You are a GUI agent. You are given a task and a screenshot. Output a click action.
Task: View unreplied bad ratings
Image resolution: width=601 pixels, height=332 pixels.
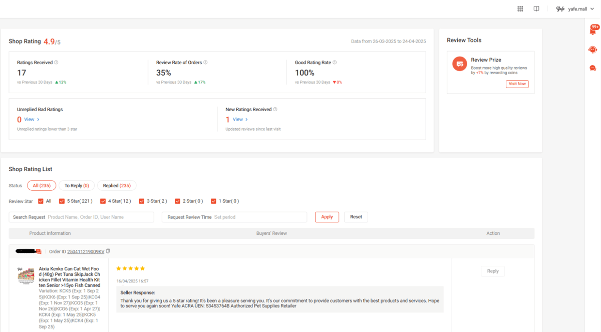32,119
